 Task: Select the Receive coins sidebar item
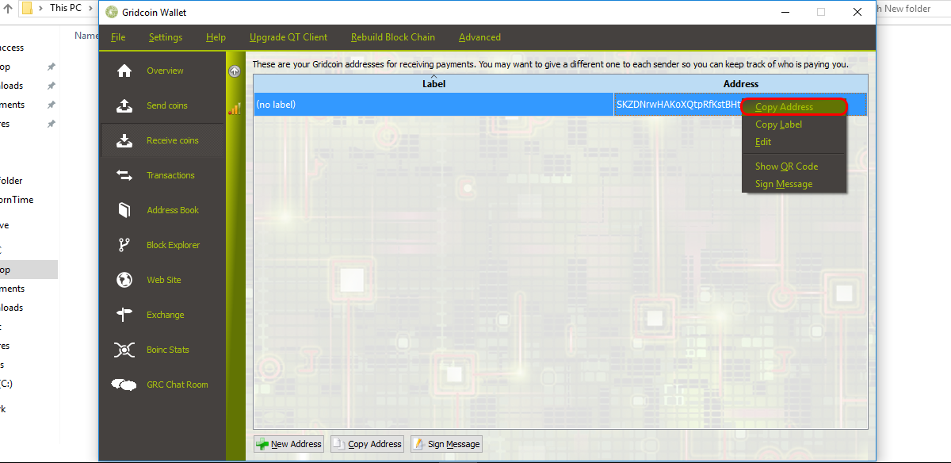click(162, 140)
